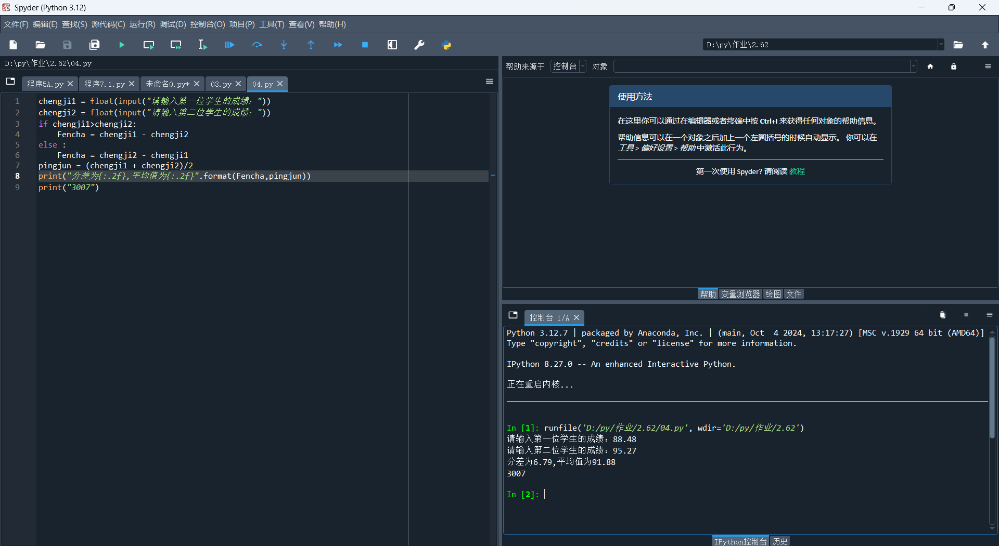The height and width of the screenshot is (546, 999).
Task: Open the editor pane options hamburger menu
Action: pyautogui.click(x=490, y=82)
